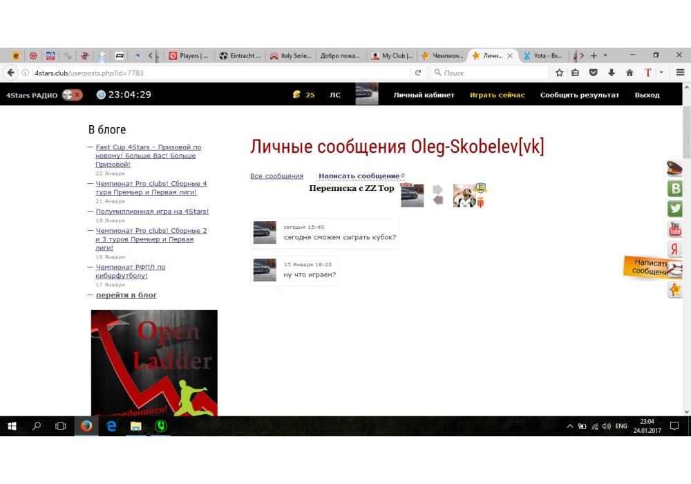Click the Firefox search field 'Поиск'
The height and width of the screenshot is (484, 691).
(x=491, y=73)
